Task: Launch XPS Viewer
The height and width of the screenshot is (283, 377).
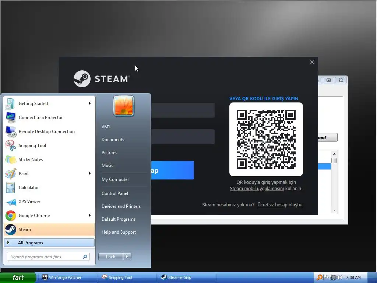Action: pos(49,202)
